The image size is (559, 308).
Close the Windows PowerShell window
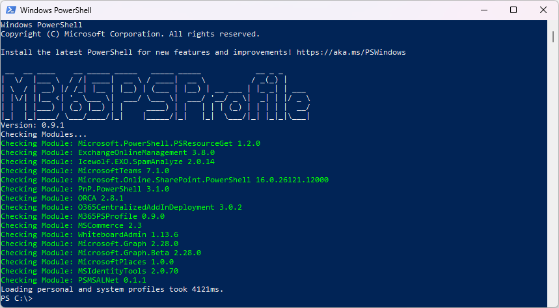coord(543,10)
